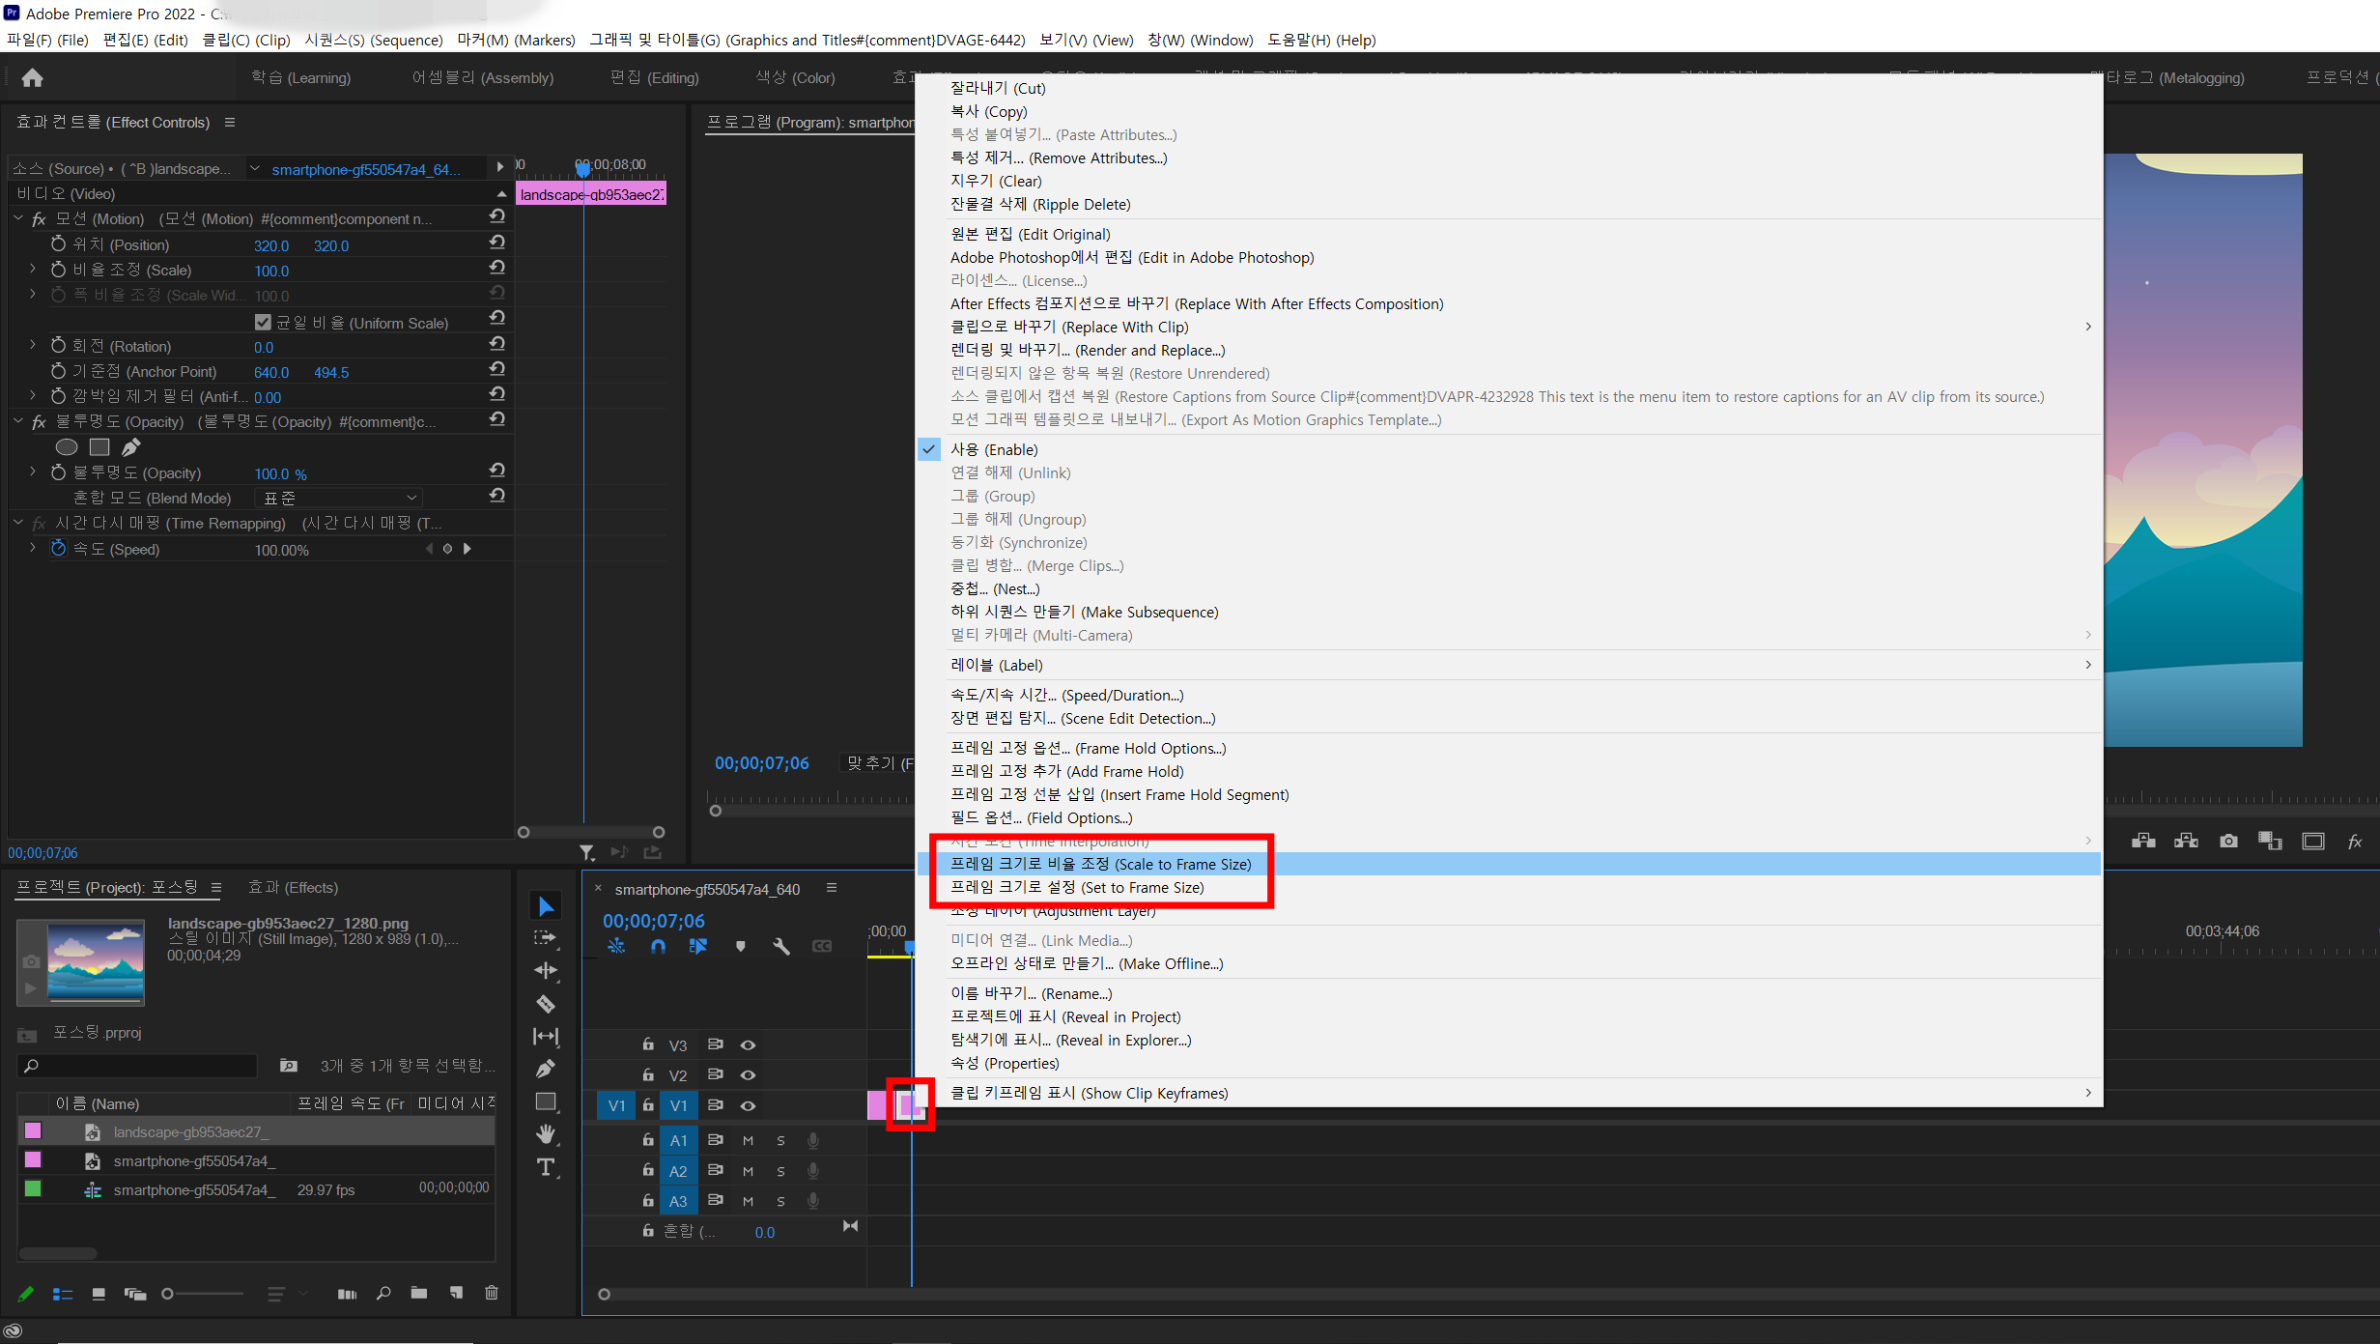This screenshot has width=2380, height=1344.
Task: Open the Blend Mode dropdown
Action: point(339,498)
